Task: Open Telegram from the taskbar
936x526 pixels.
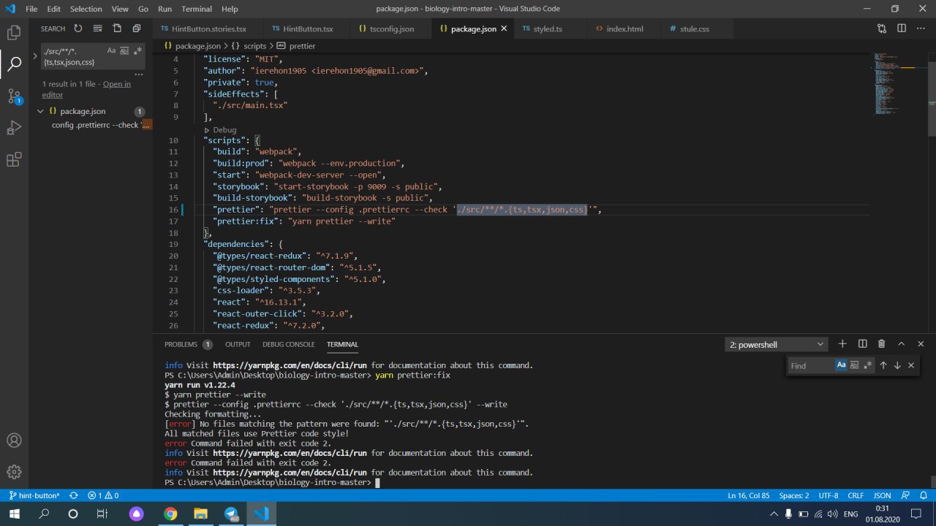Action: click(x=231, y=514)
